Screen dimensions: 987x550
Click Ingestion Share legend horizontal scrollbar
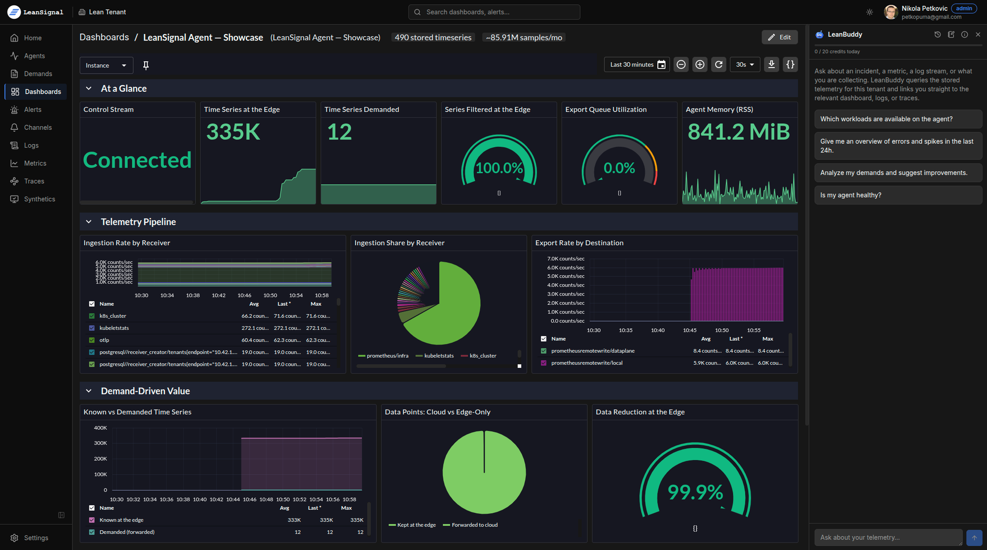coord(401,366)
